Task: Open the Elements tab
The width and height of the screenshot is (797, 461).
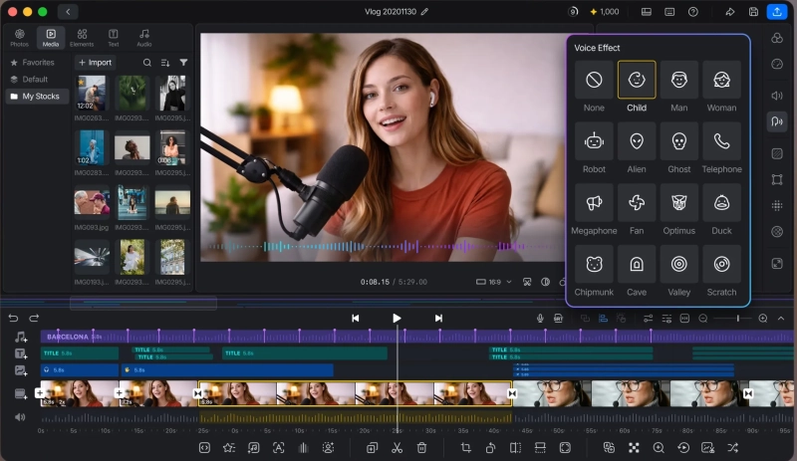Action: (82, 38)
